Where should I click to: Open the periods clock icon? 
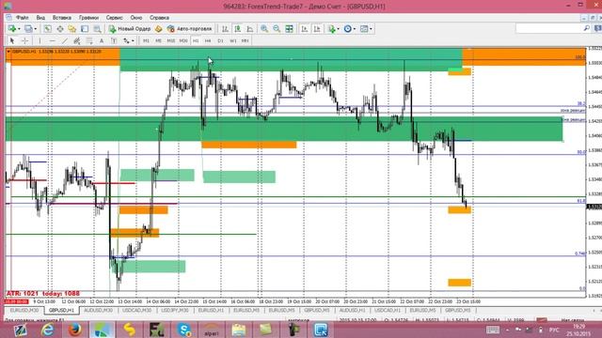(348, 29)
